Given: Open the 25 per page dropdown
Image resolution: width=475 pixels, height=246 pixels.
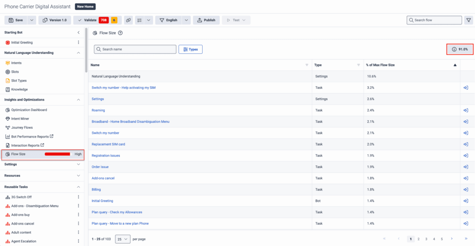Looking at the screenshot, I should 122,239.
